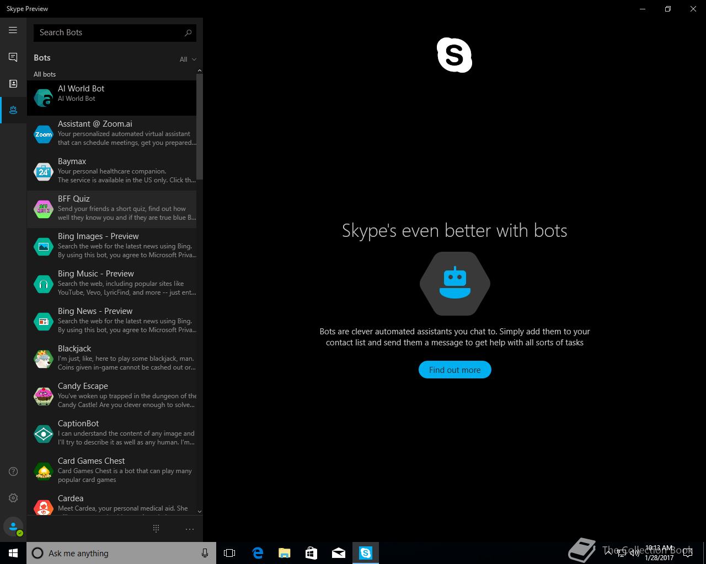706x564 pixels.
Task: Click the Bing News bot avatar
Action: click(x=43, y=322)
